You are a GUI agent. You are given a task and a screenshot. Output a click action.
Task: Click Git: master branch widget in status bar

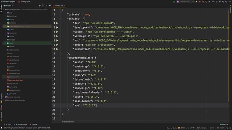220,128
